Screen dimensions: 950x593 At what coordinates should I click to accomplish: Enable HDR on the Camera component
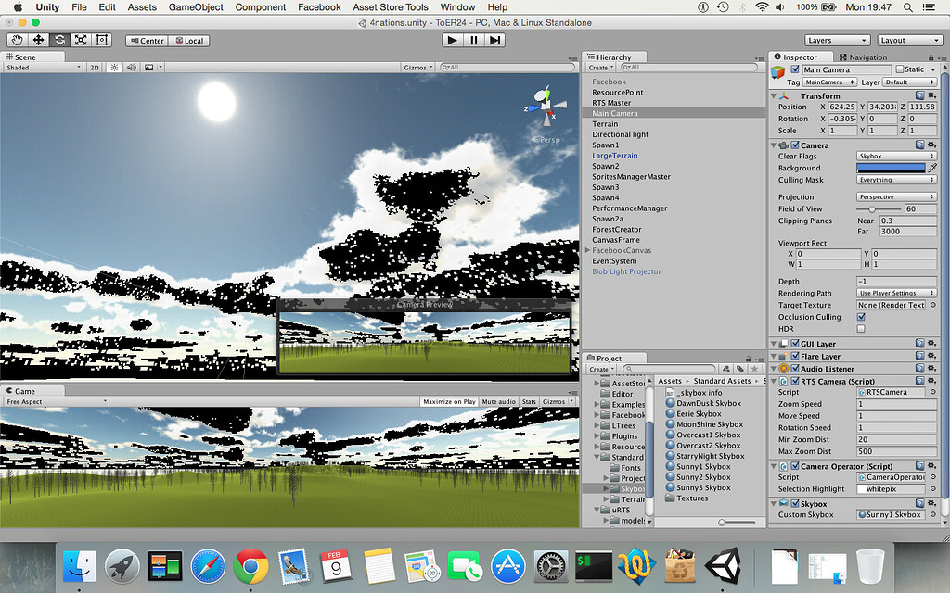pos(862,327)
